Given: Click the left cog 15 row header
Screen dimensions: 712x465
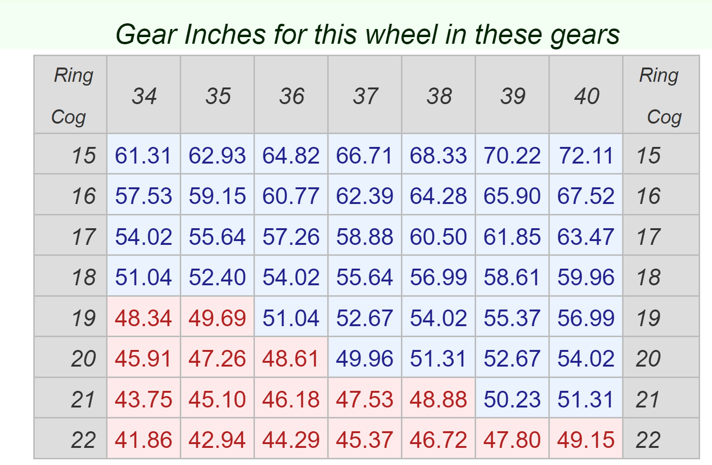Looking at the screenshot, I should (83, 155).
